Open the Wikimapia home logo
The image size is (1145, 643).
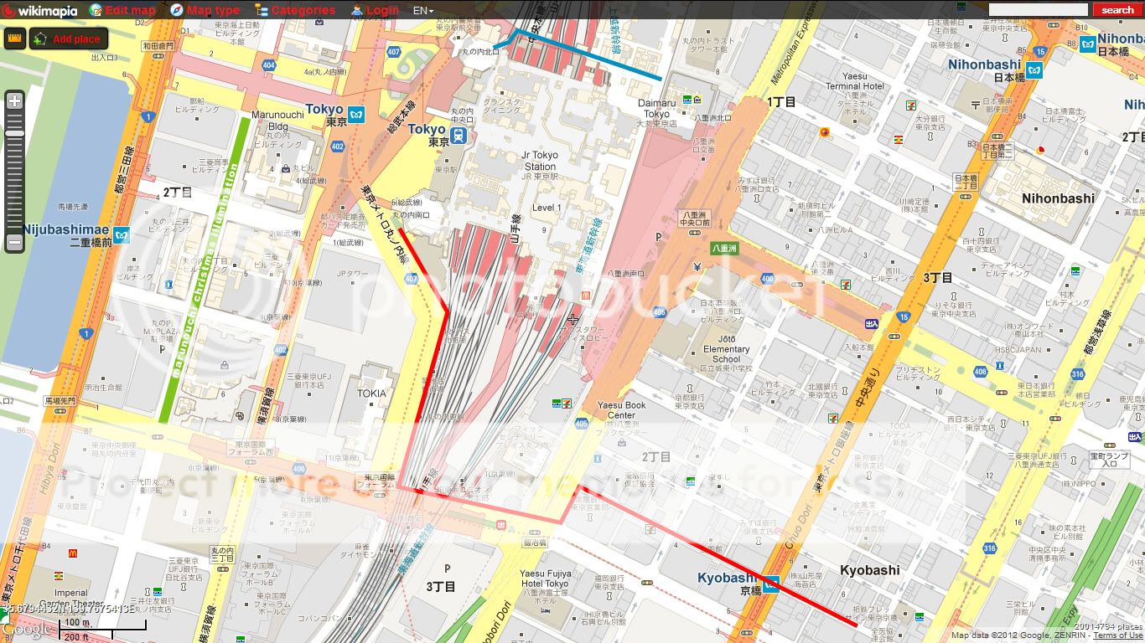coord(40,10)
